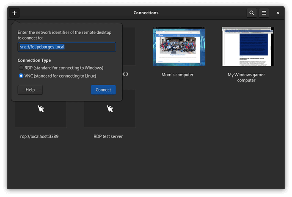292x197 pixels.
Task: Click the cursor icon on the RDP test server tile
Action: [x=110, y=109]
